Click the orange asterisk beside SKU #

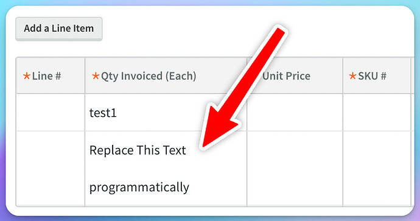(x=353, y=76)
